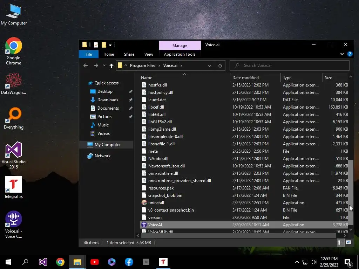Select the DataWagon desktop shortcut
The image size is (359, 269).
click(x=14, y=83)
